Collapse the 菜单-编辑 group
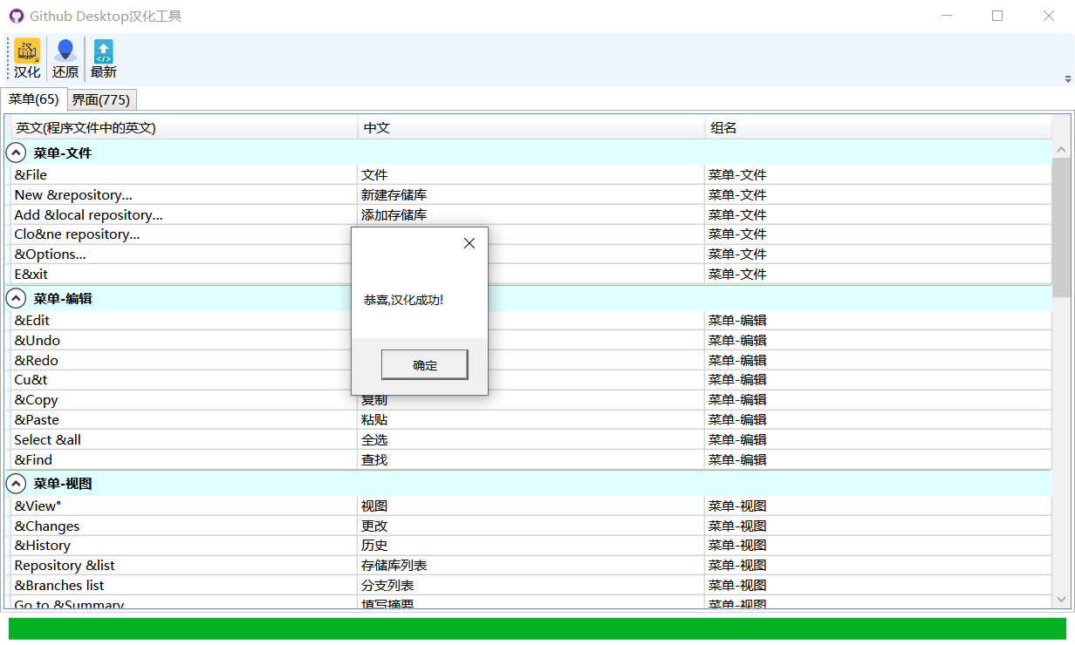Image resolution: width=1075 pixels, height=645 pixels. tap(17, 298)
